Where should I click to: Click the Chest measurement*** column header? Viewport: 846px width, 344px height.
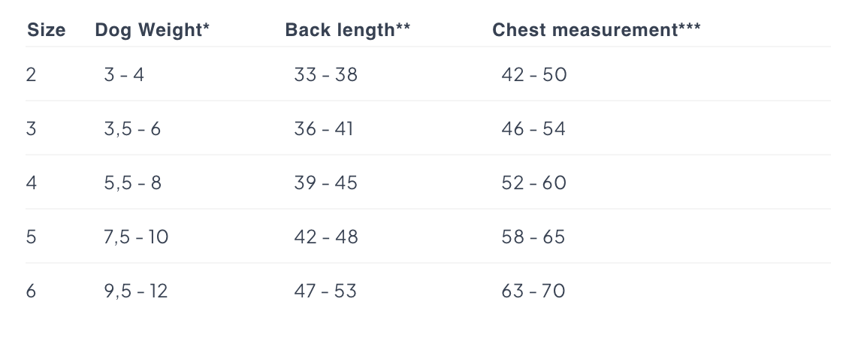597,30
